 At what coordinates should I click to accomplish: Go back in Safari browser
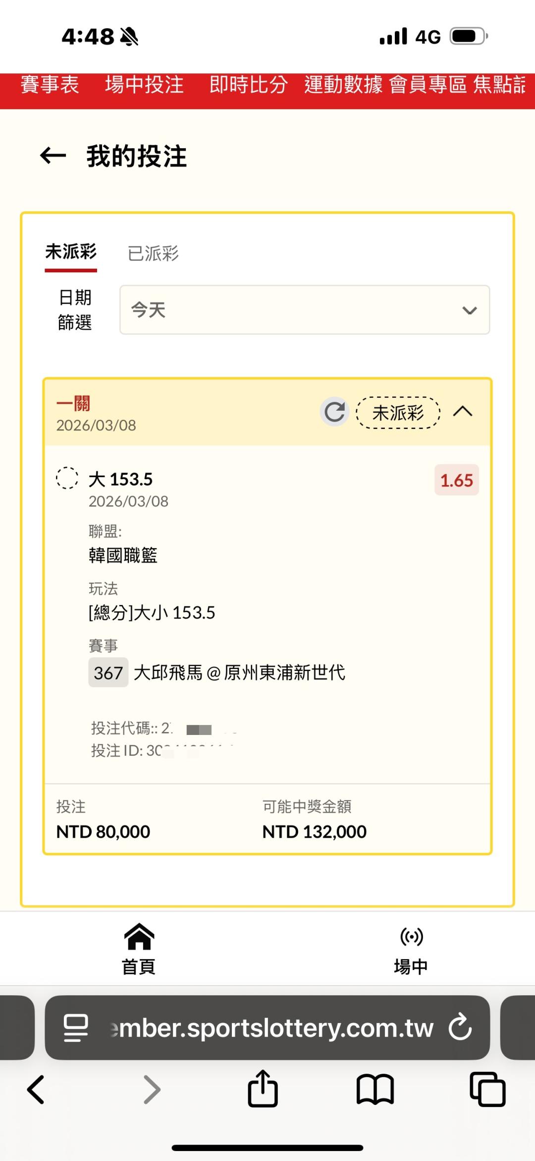36,1090
